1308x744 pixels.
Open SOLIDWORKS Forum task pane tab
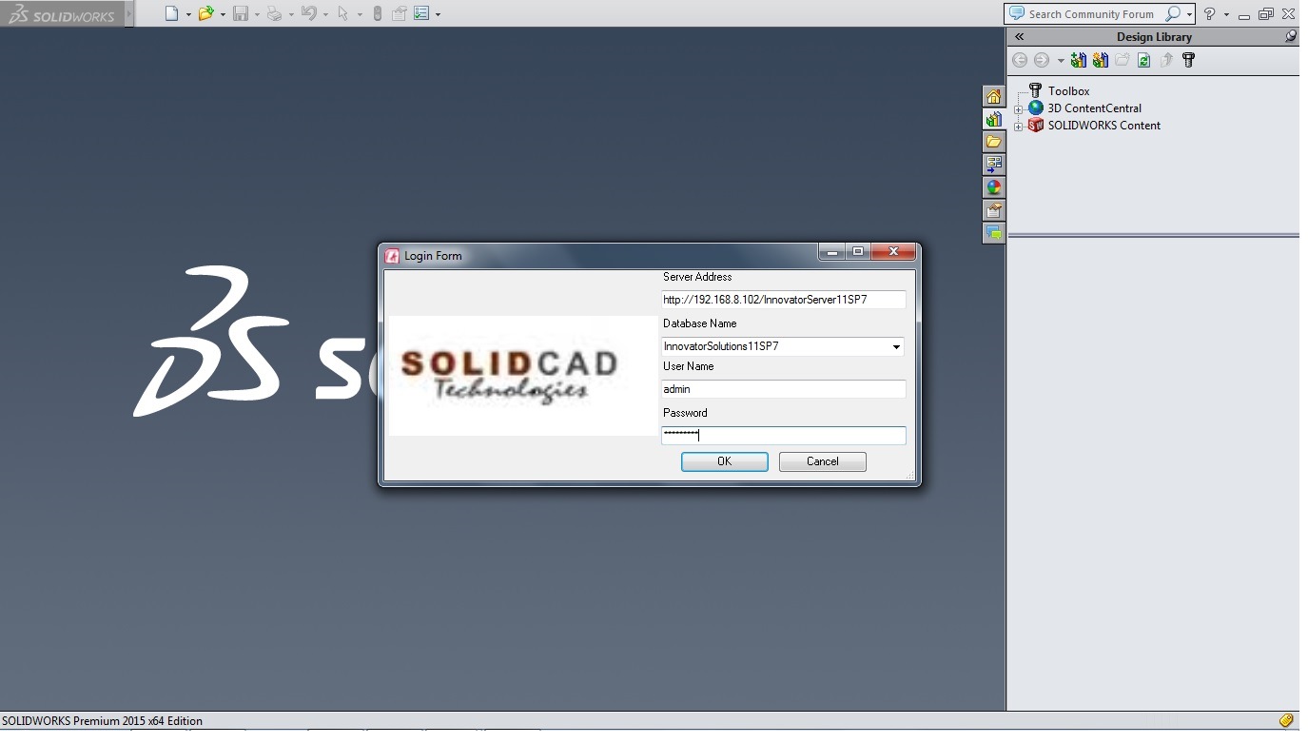point(993,233)
